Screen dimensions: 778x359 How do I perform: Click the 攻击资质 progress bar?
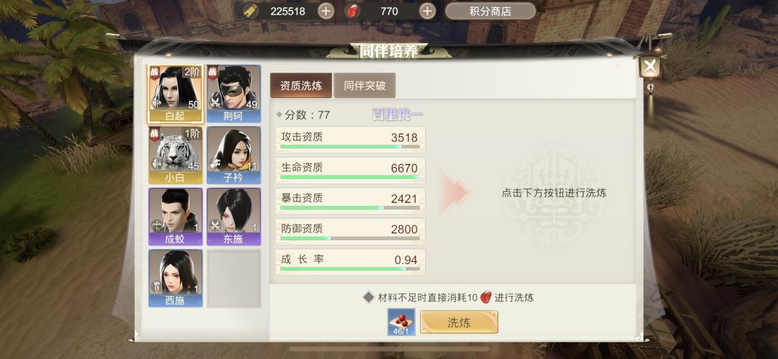350,147
